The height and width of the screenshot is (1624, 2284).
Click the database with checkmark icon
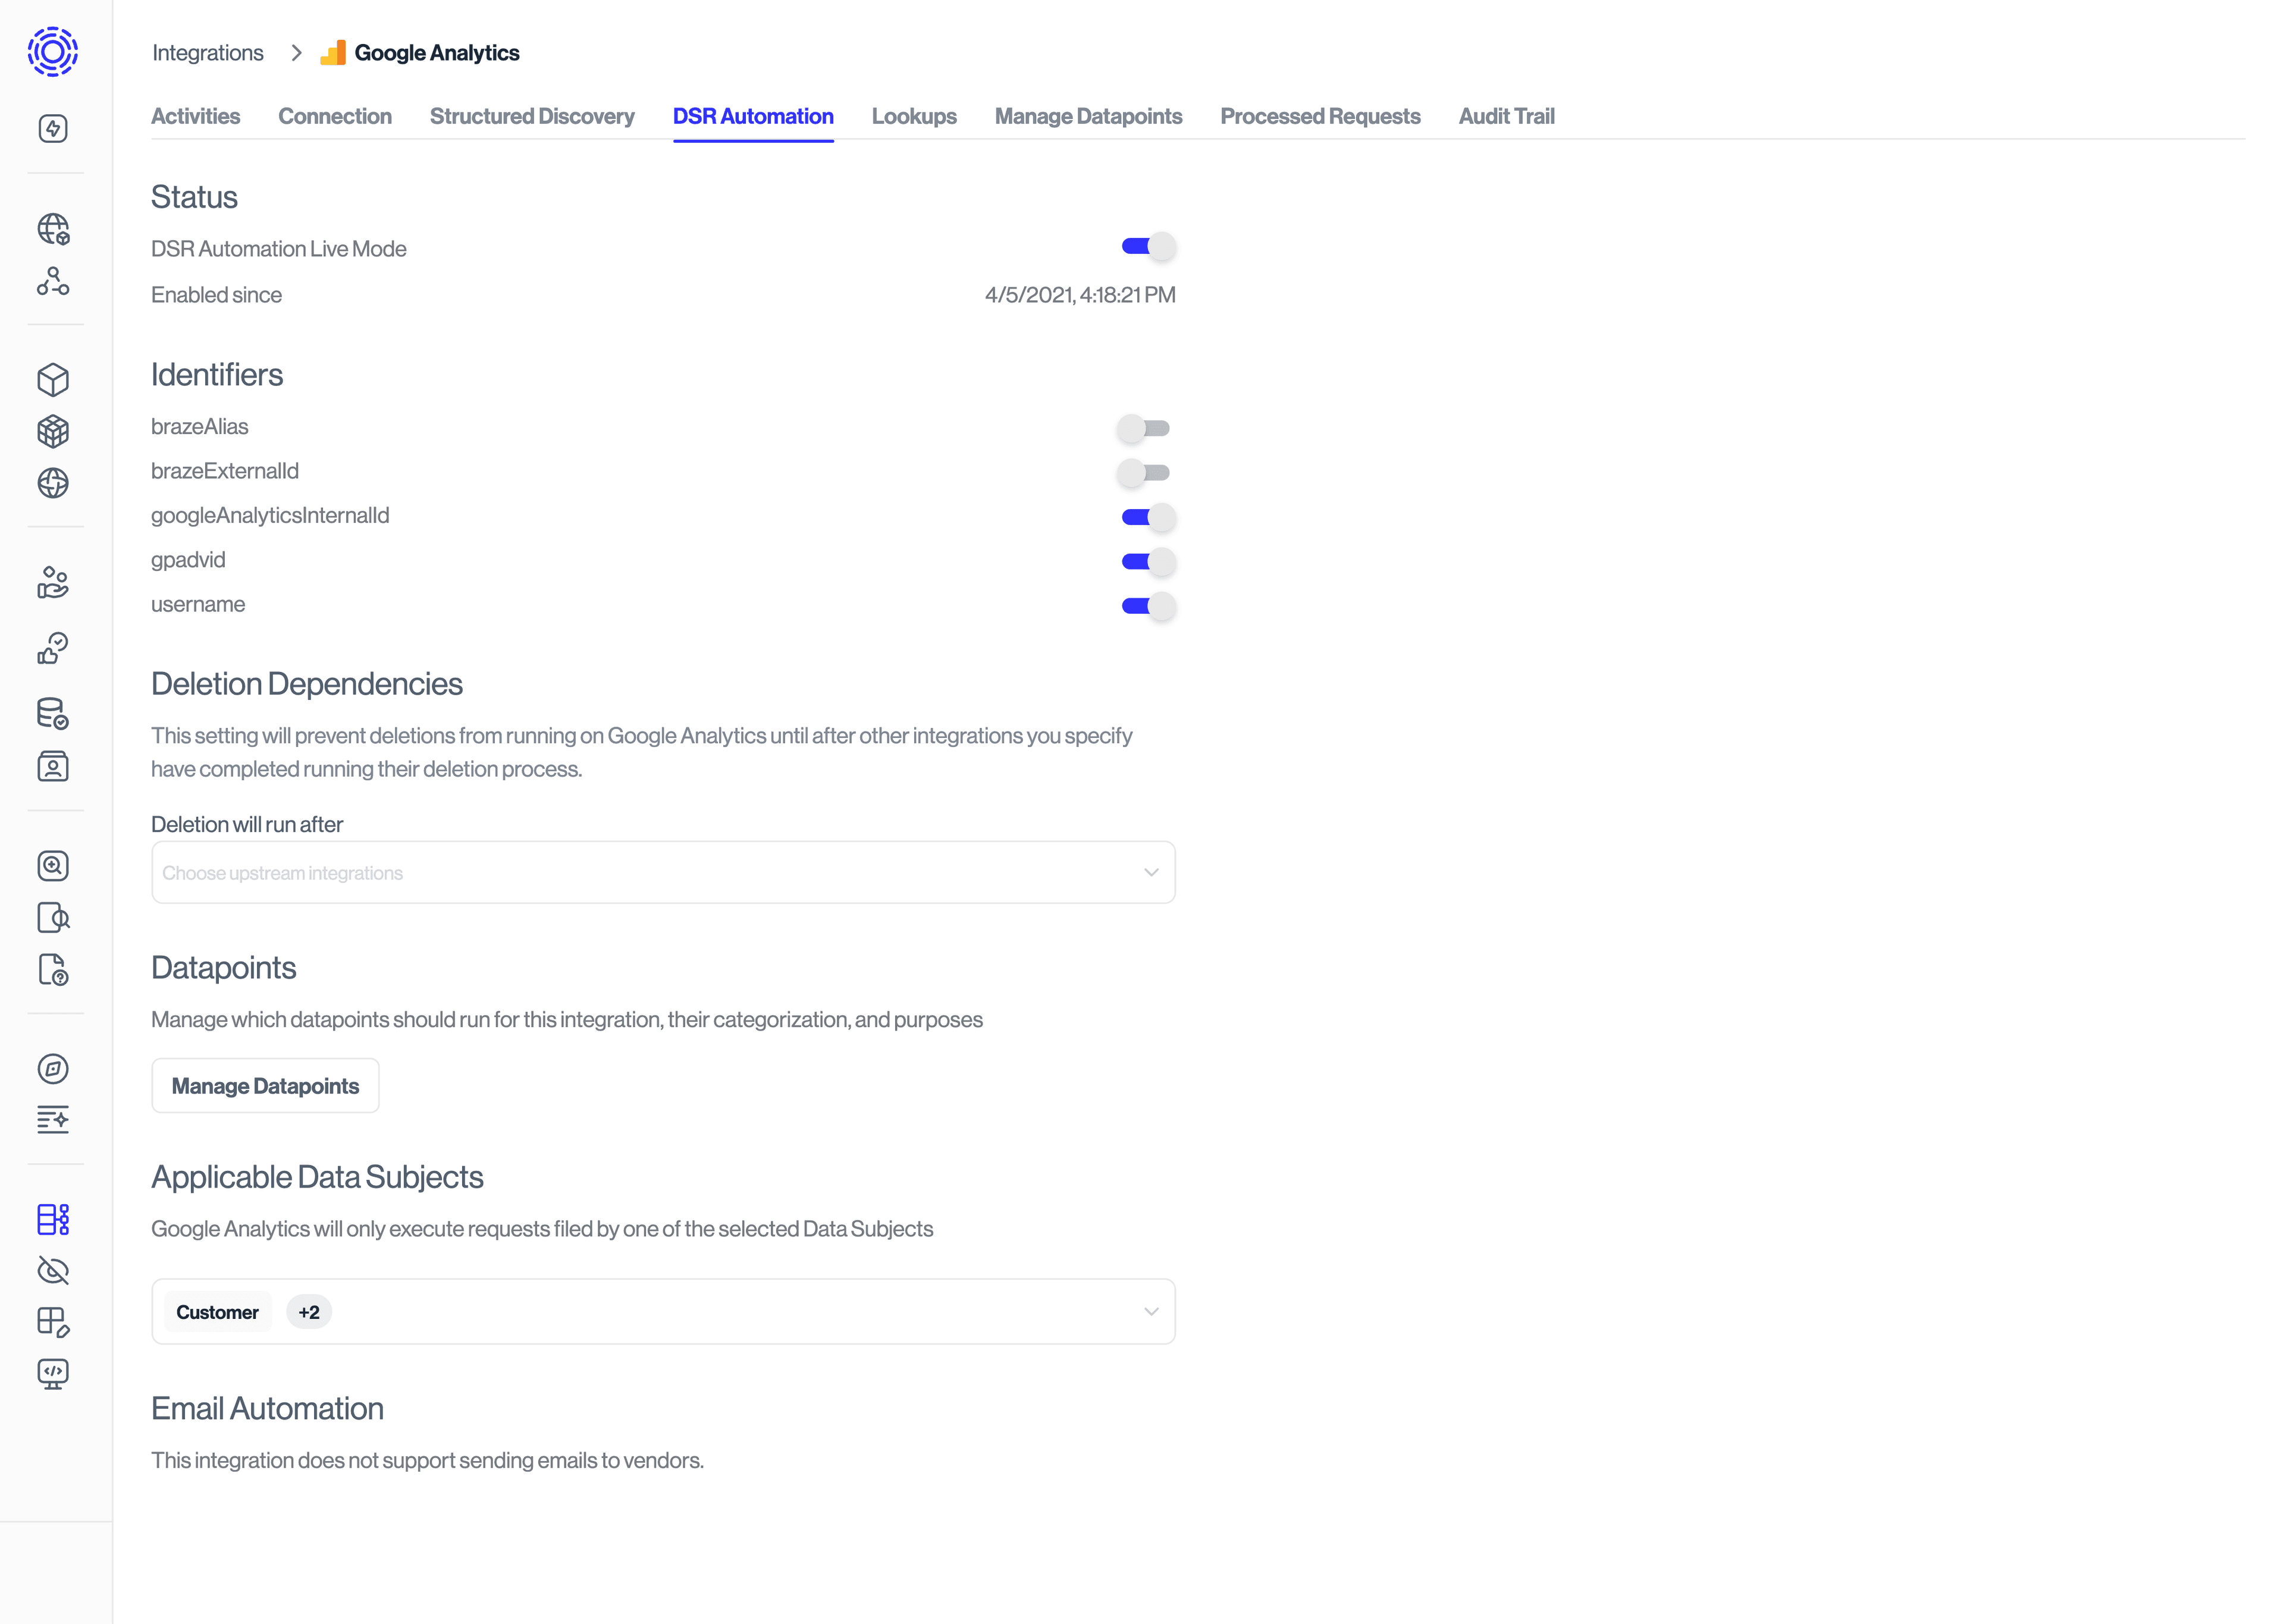coord(53,714)
